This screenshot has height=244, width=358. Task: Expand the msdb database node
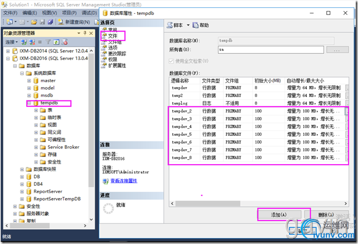[29, 95]
